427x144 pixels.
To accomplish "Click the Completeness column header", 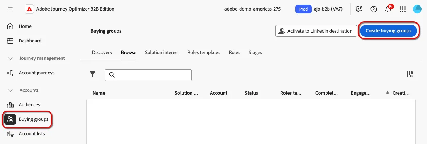I will (x=327, y=93).
